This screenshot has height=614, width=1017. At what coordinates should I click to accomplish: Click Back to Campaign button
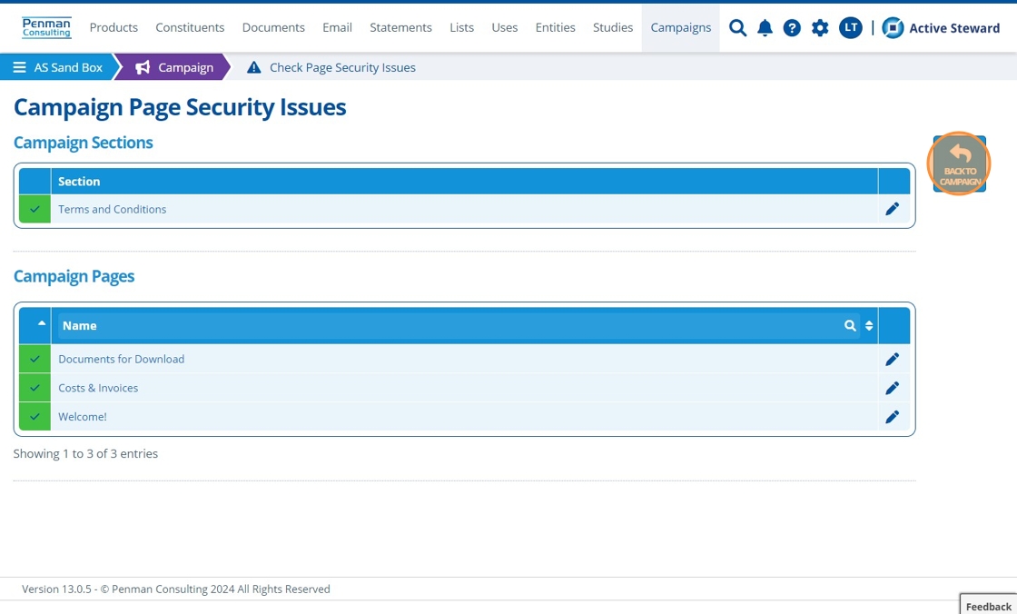click(x=959, y=163)
